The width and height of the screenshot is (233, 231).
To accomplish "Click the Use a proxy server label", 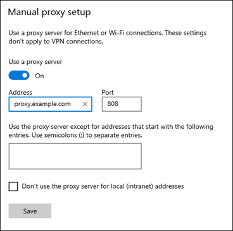I will (x=35, y=62).
